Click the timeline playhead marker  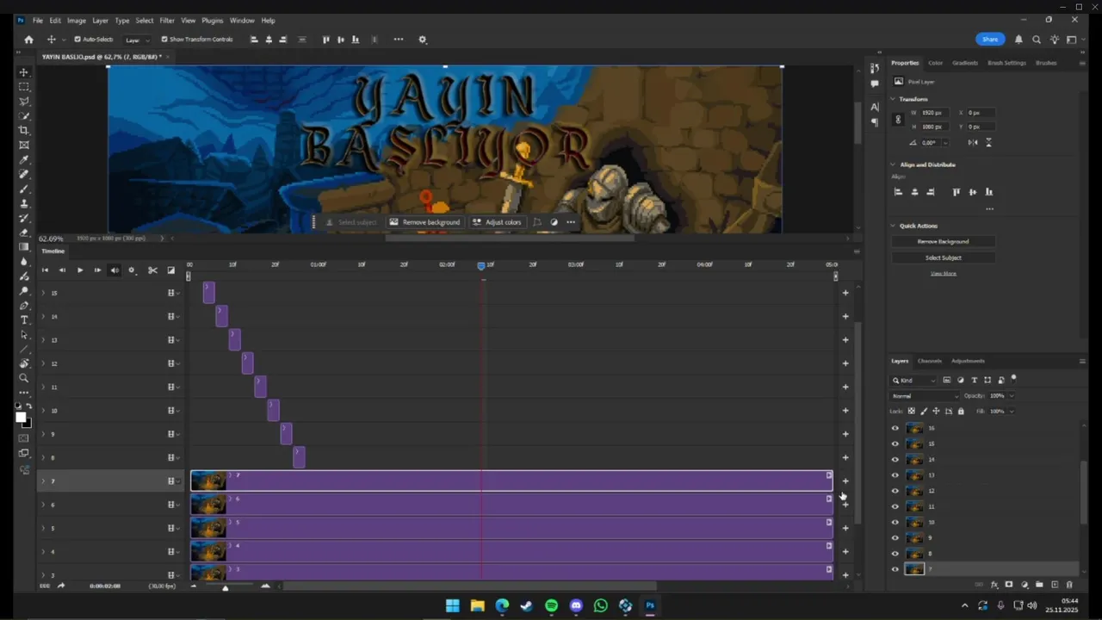pos(481,266)
